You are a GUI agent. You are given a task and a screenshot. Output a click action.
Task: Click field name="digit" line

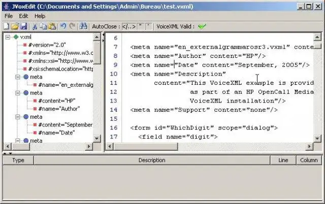click(x=178, y=137)
